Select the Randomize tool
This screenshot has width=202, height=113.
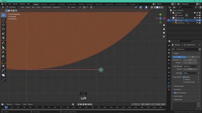tap(3, 80)
